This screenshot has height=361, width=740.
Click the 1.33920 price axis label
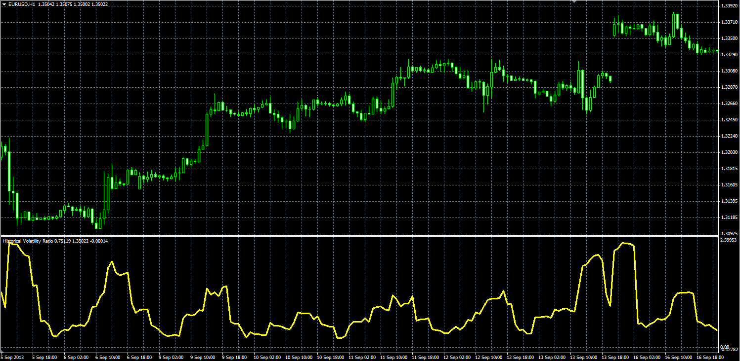coord(729,6)
